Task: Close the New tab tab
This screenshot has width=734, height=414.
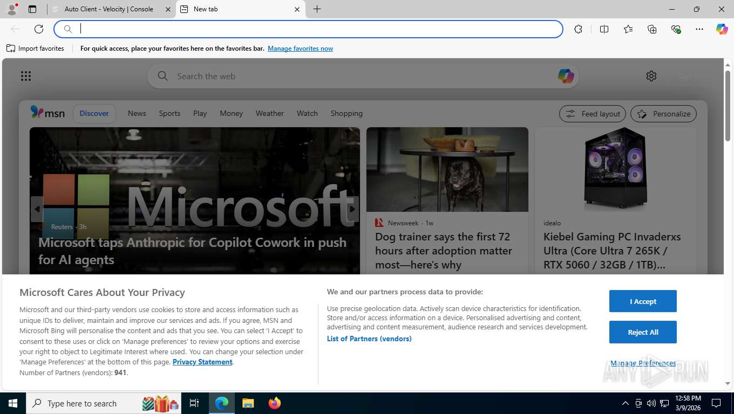Action: point(297,9)
